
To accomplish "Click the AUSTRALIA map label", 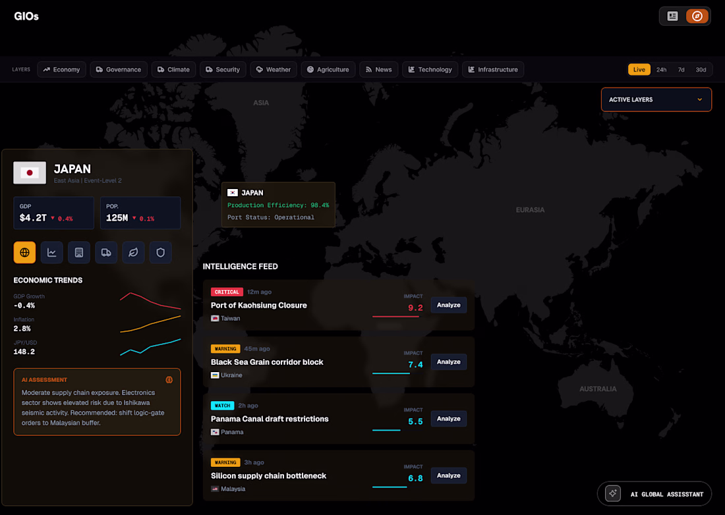I will click(598, 389).
